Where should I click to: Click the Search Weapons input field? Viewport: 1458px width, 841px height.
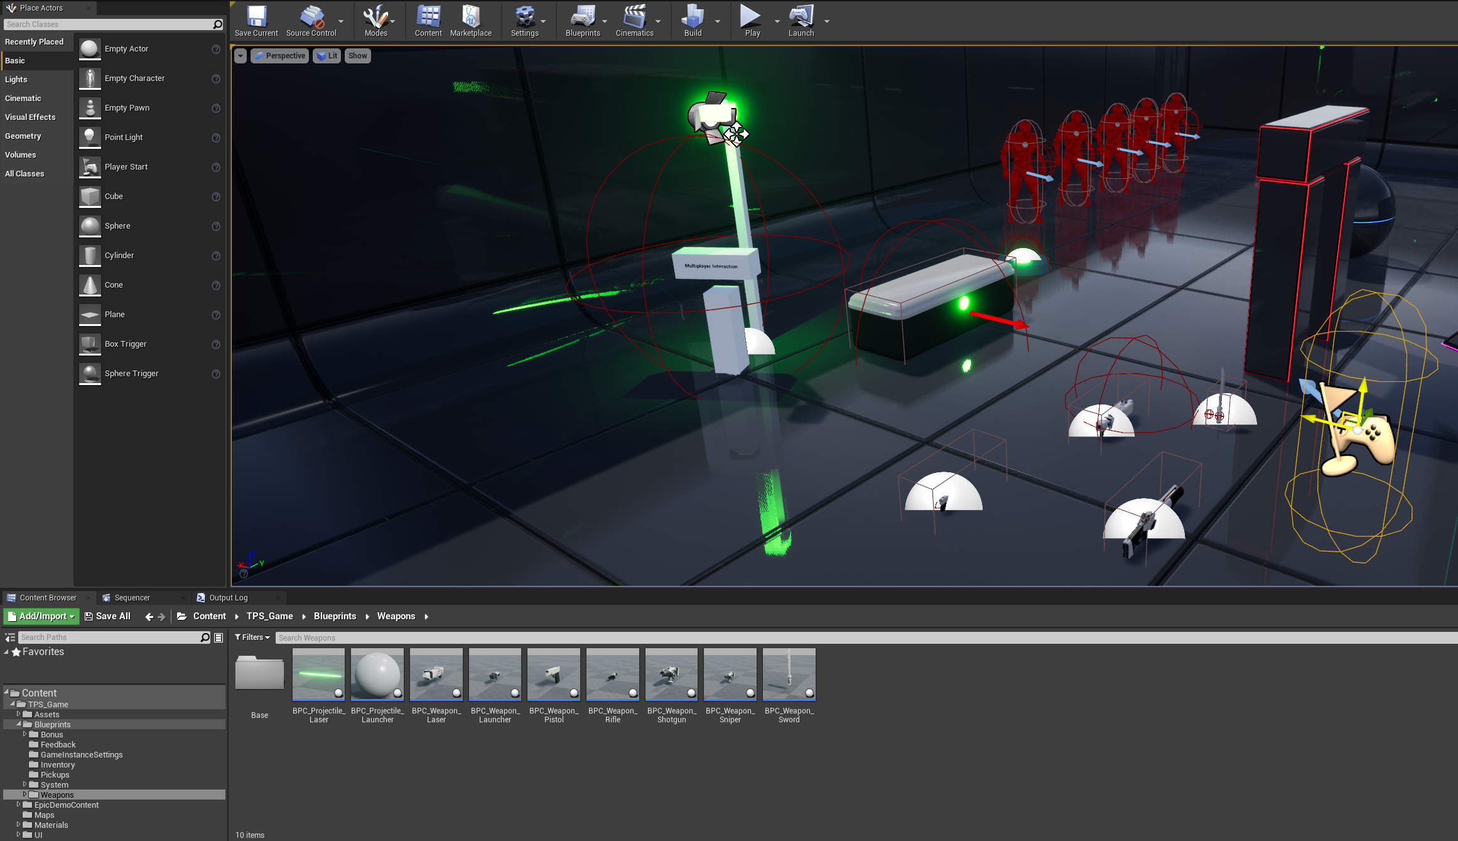pos(816,638)
